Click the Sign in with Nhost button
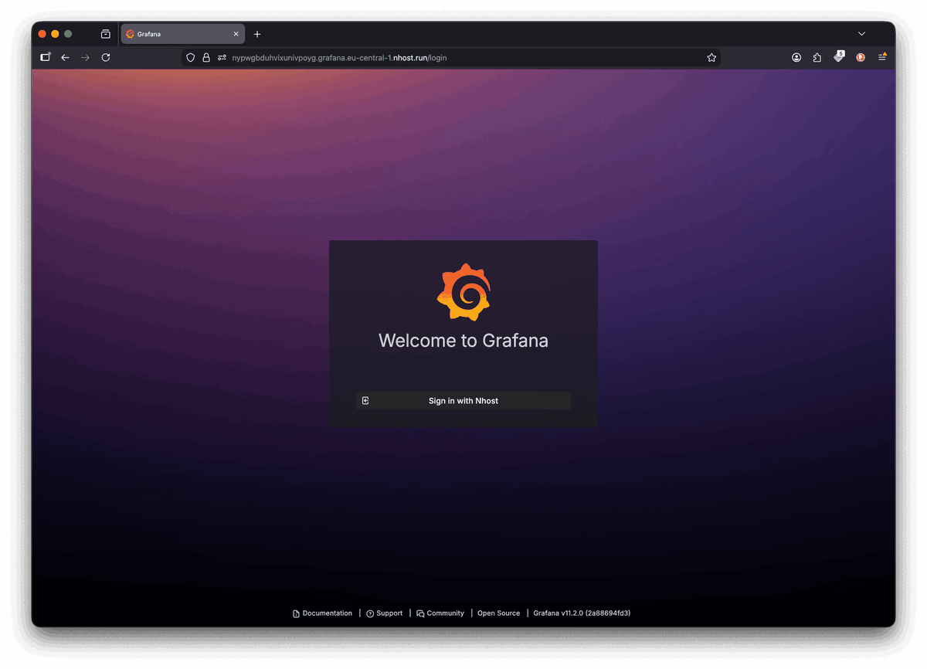Screen dimensions: 927x669 (x=463, y=401)
